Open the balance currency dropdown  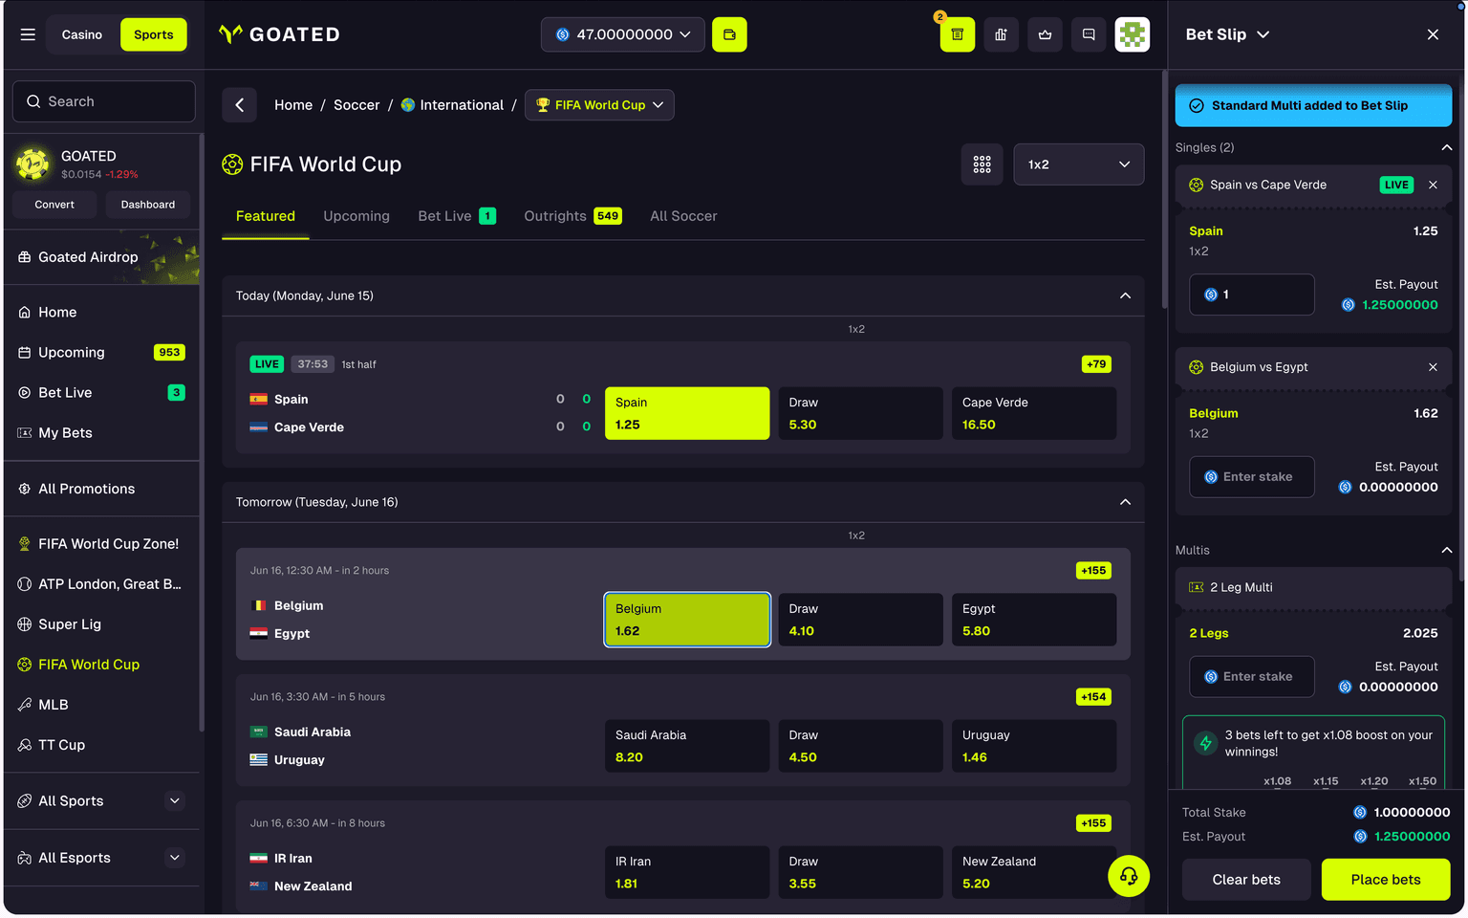point(623,34)
